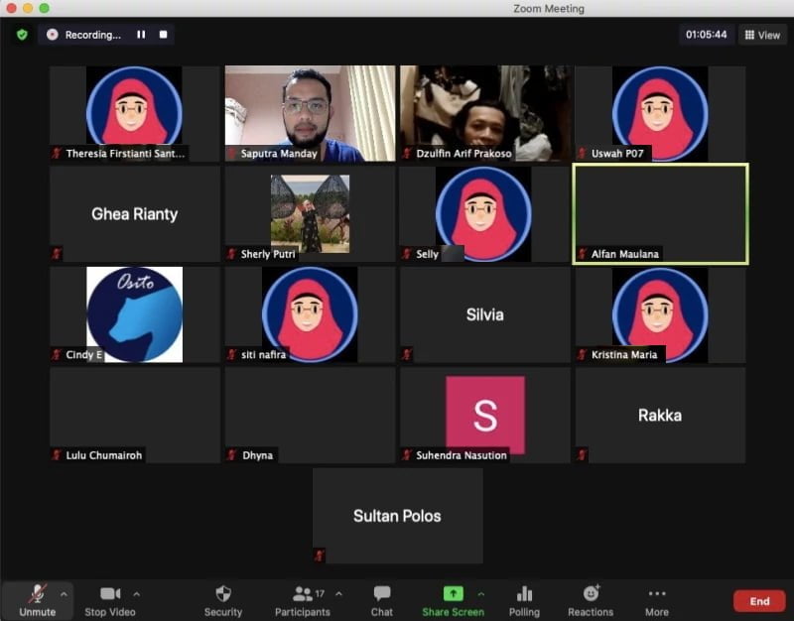Pause the recording

pos(141,35)
